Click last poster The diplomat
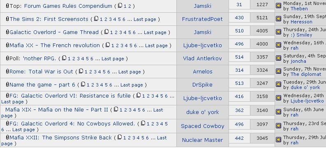This screenshot has height=148, width=326. 306,74
